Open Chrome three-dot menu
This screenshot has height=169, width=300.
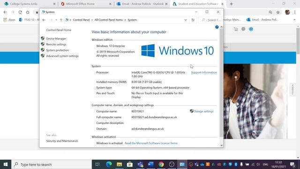(295, 12)
